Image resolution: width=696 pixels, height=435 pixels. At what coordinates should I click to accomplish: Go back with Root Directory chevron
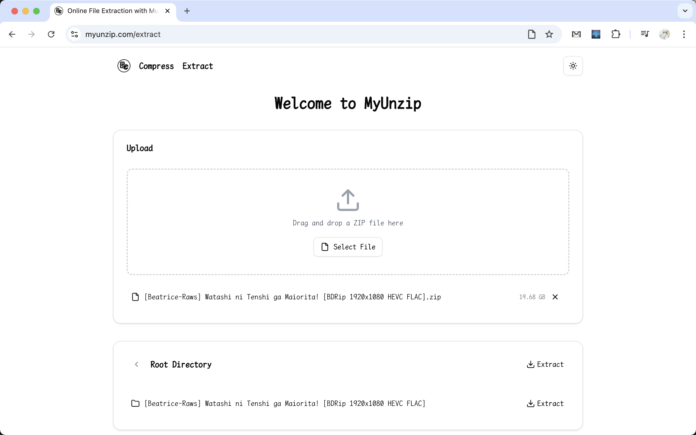pos(136,365)
